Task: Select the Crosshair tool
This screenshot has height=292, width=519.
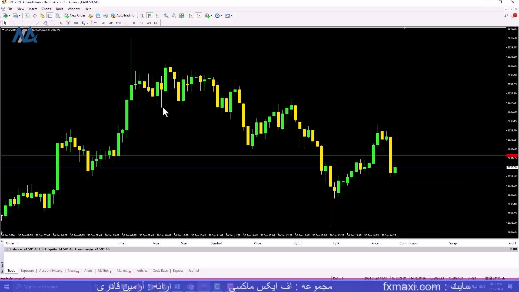Action: 13,23
